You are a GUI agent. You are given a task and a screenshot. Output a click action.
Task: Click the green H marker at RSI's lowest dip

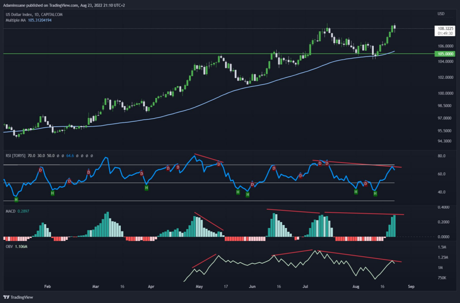coord(16,199)
